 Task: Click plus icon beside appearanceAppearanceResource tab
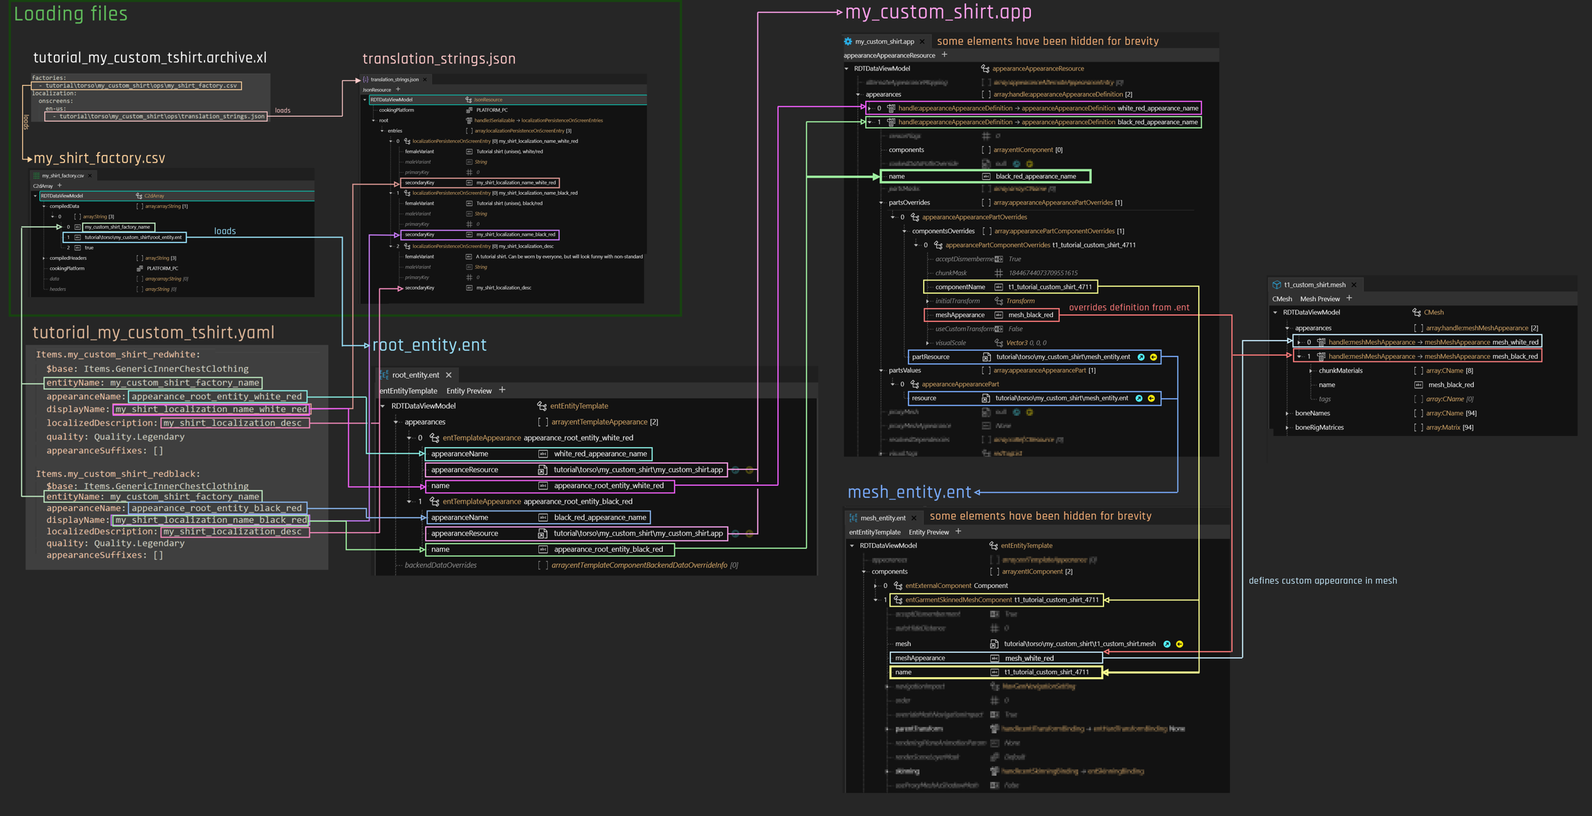coord(945,55)
